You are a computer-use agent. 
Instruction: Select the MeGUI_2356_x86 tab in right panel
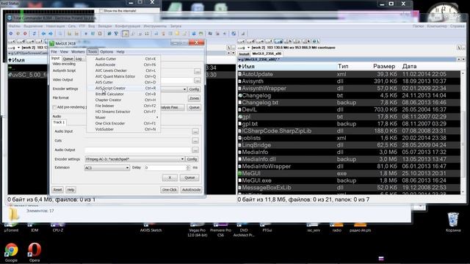[x=267, y=54]
